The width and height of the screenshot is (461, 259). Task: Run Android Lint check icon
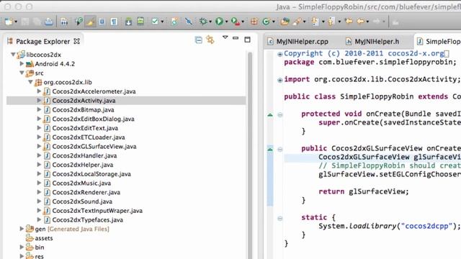(155, 22)
